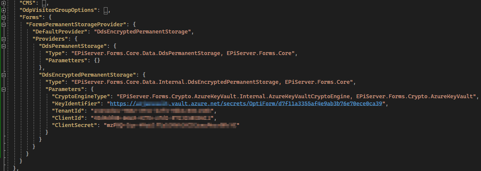Click the blurred "TenantId" value
The height and width of the screenshot is (171, 481).
coord(154,111)
